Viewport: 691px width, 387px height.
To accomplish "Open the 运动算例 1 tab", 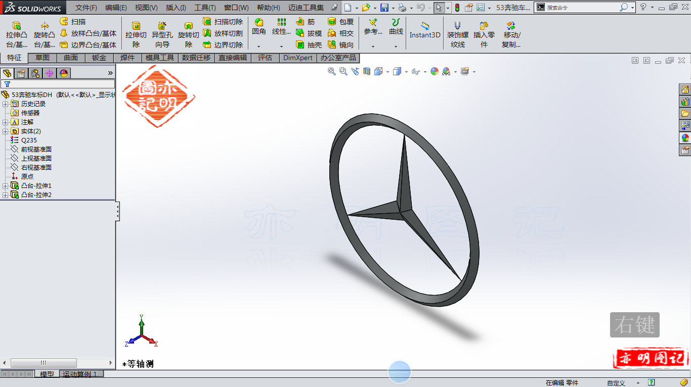I will click(x=82, y=374).
